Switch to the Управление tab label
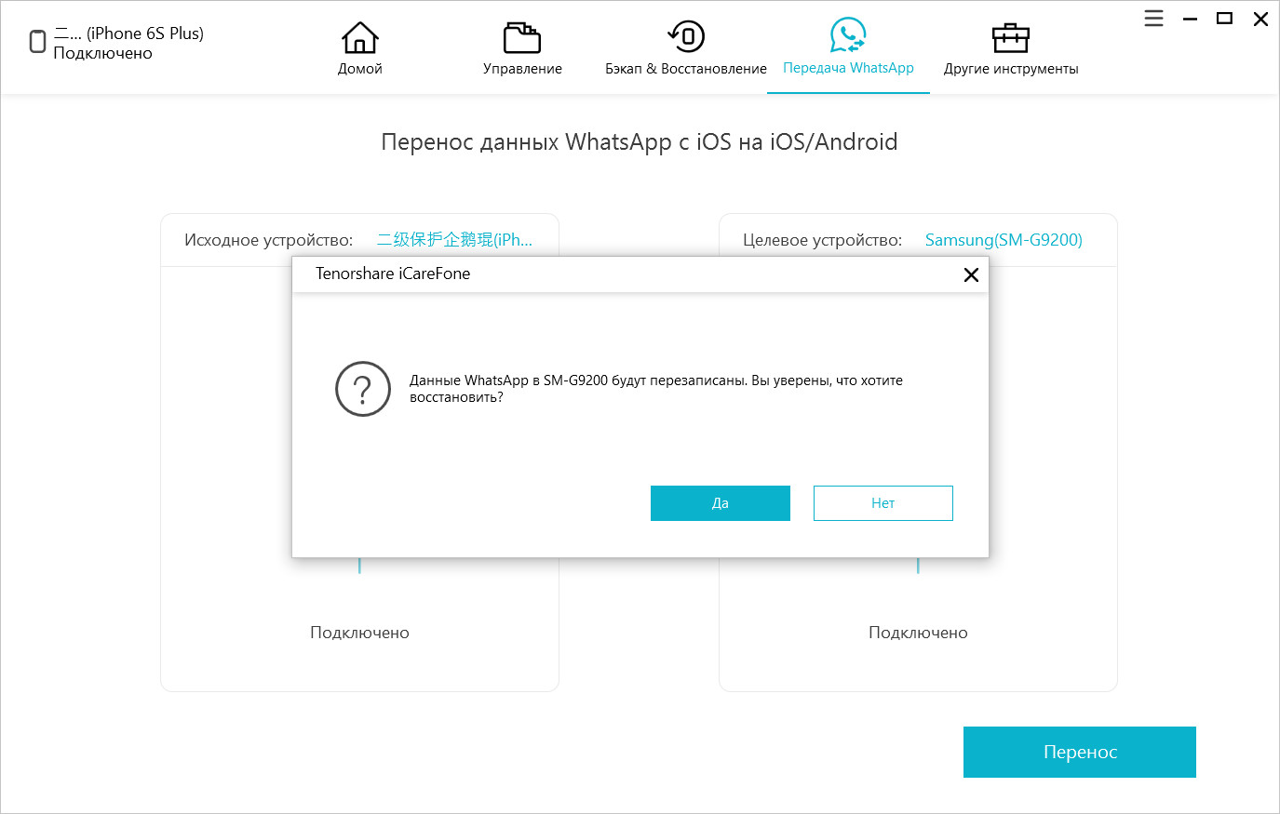Viewport: 1280px width, 814px height. [522, 69]
